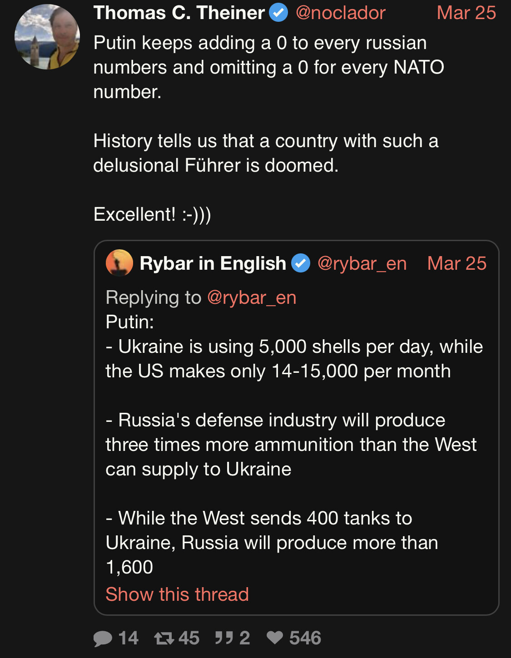Click the quote marks icon
Screen dimensions: 511x658
[224, 638]
